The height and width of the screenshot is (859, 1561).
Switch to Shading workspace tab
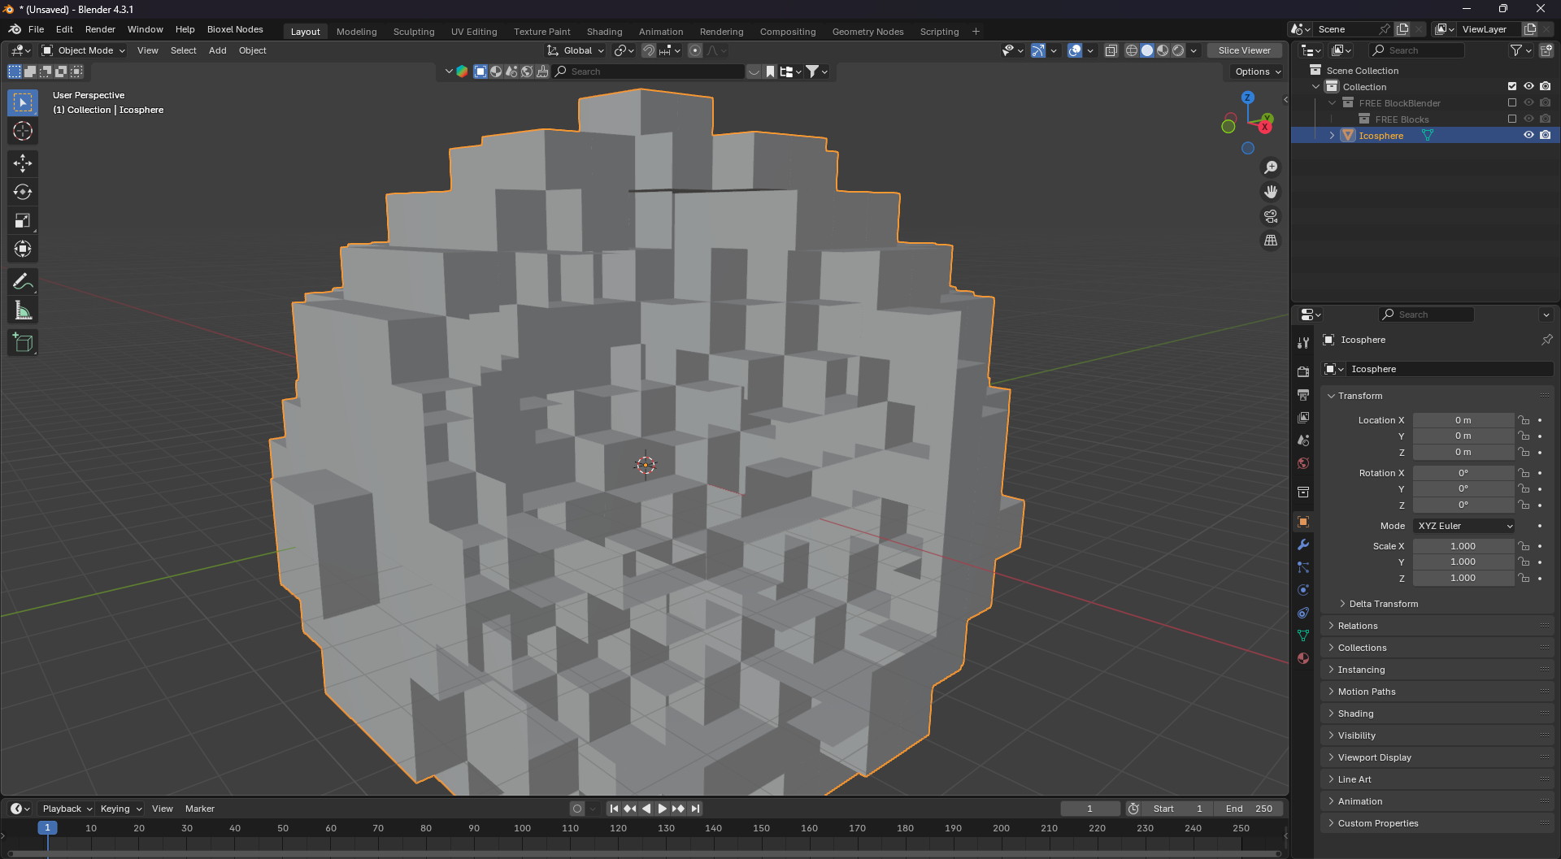tap(604, 32)
